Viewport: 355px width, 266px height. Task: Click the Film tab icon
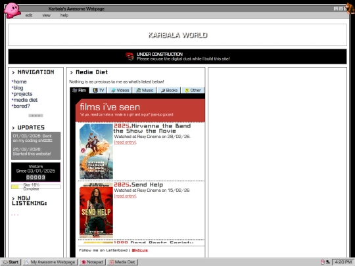(75, 91)
